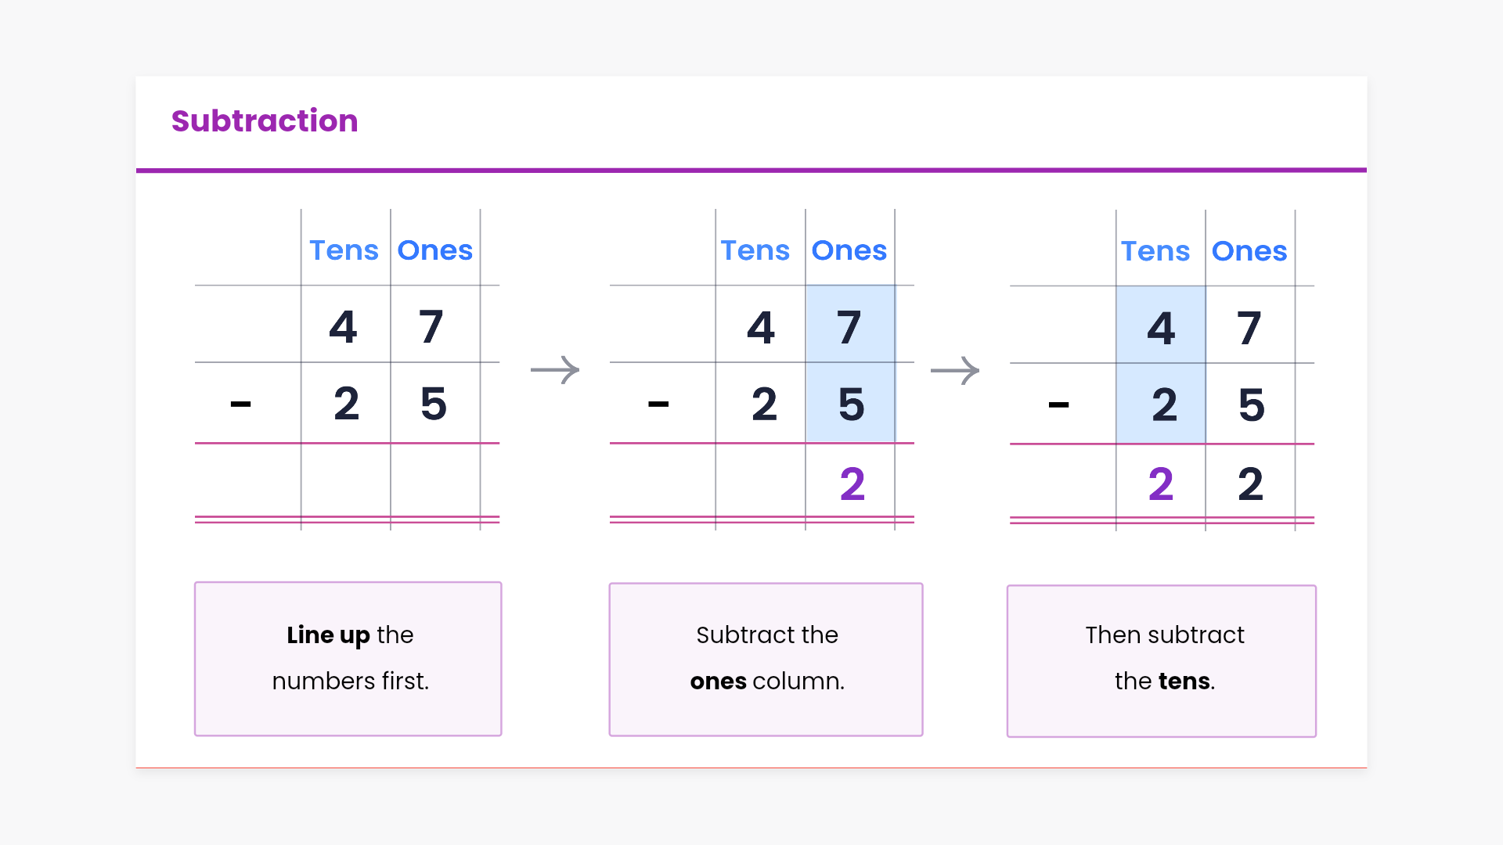
Task: Click the Ones header in the middle grid
Action: tap(849, 250)
